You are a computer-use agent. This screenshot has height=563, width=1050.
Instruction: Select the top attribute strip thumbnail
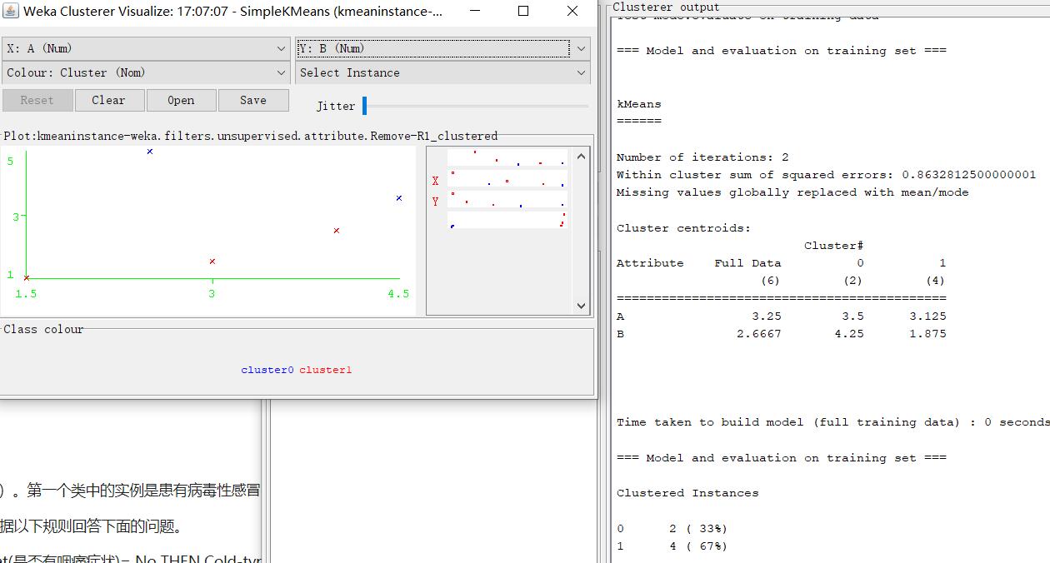(x=507, y=157)
